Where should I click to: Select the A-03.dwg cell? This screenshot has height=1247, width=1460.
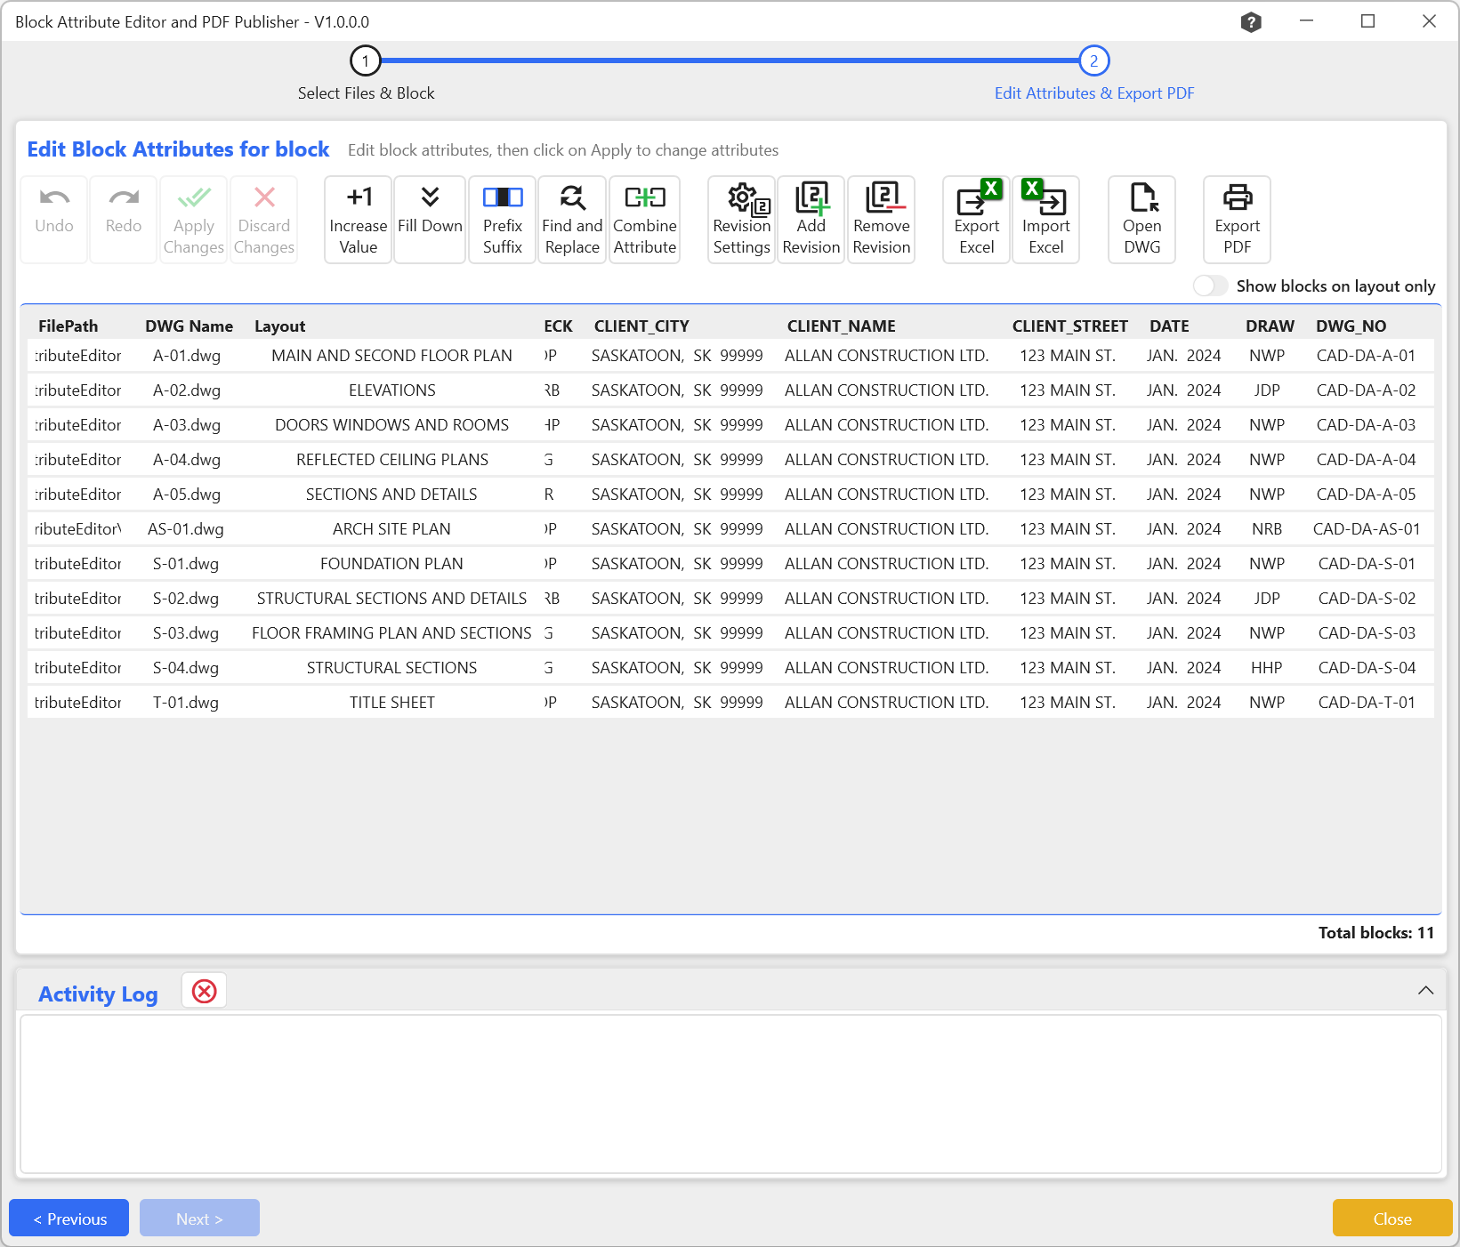point(187,425)
